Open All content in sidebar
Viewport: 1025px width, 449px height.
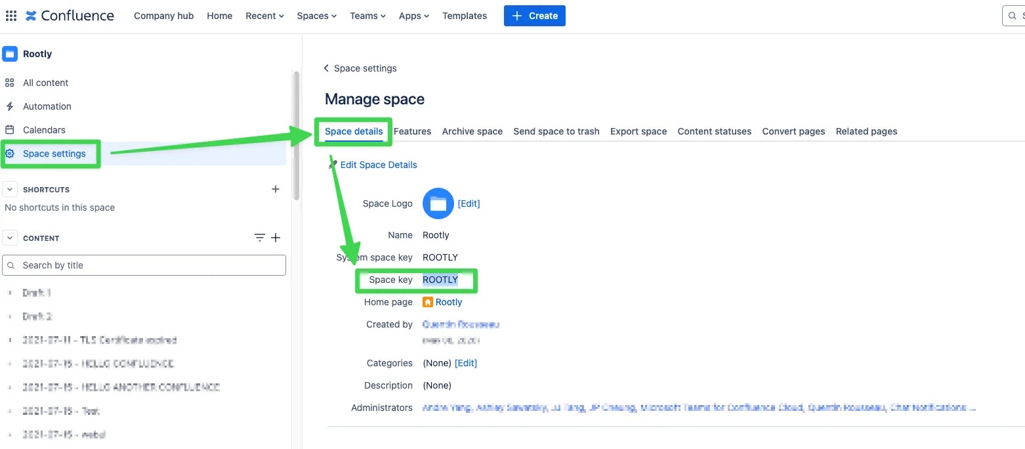pos(46,83)
